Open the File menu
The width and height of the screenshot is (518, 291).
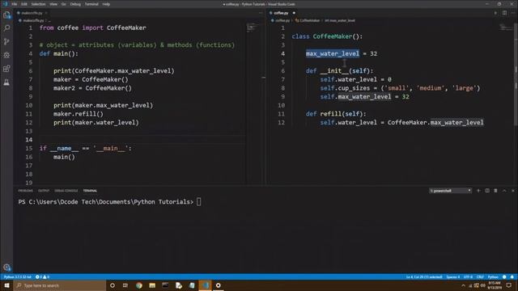15,4
